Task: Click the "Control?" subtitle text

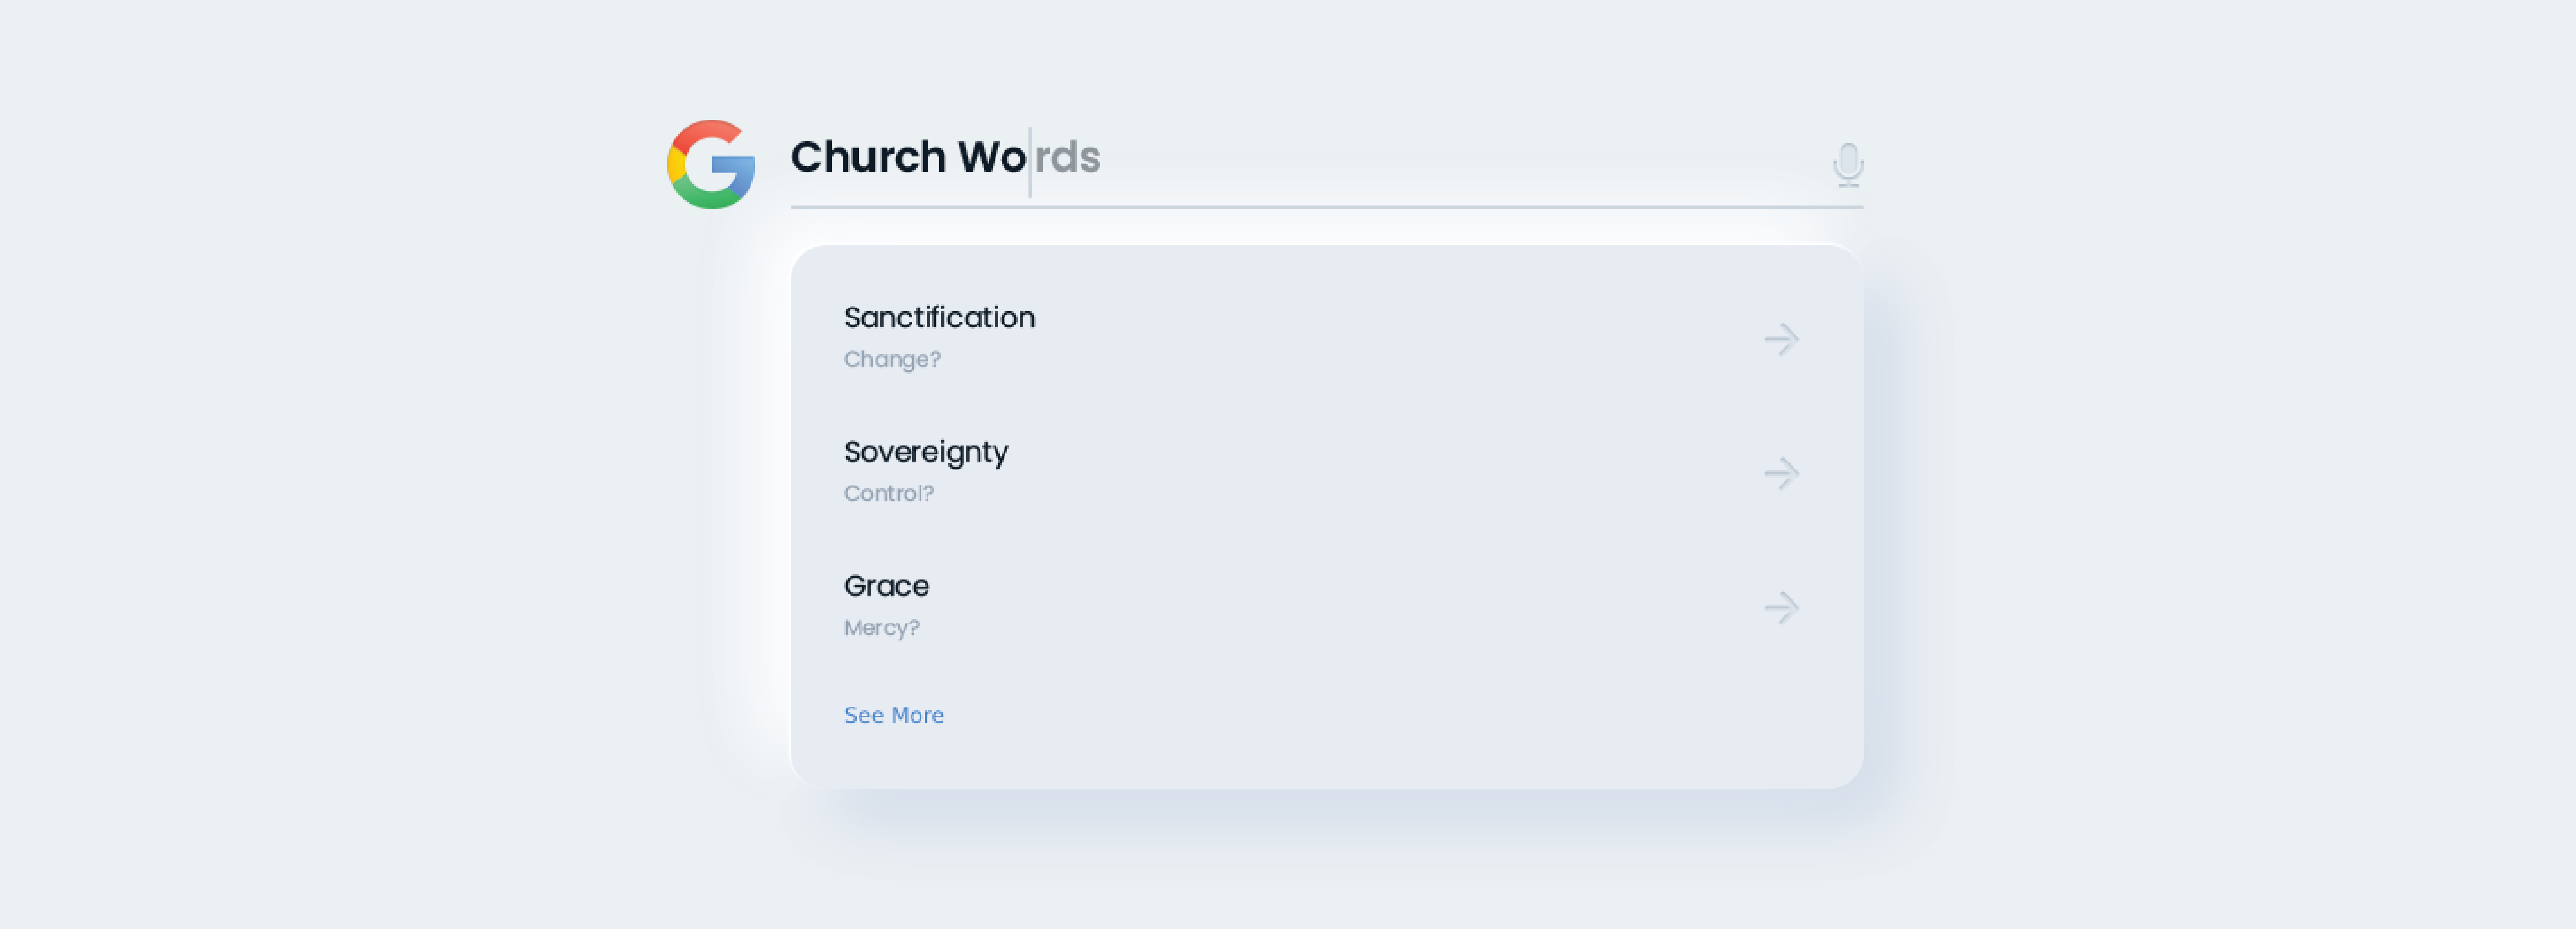Action: point(888,493)
